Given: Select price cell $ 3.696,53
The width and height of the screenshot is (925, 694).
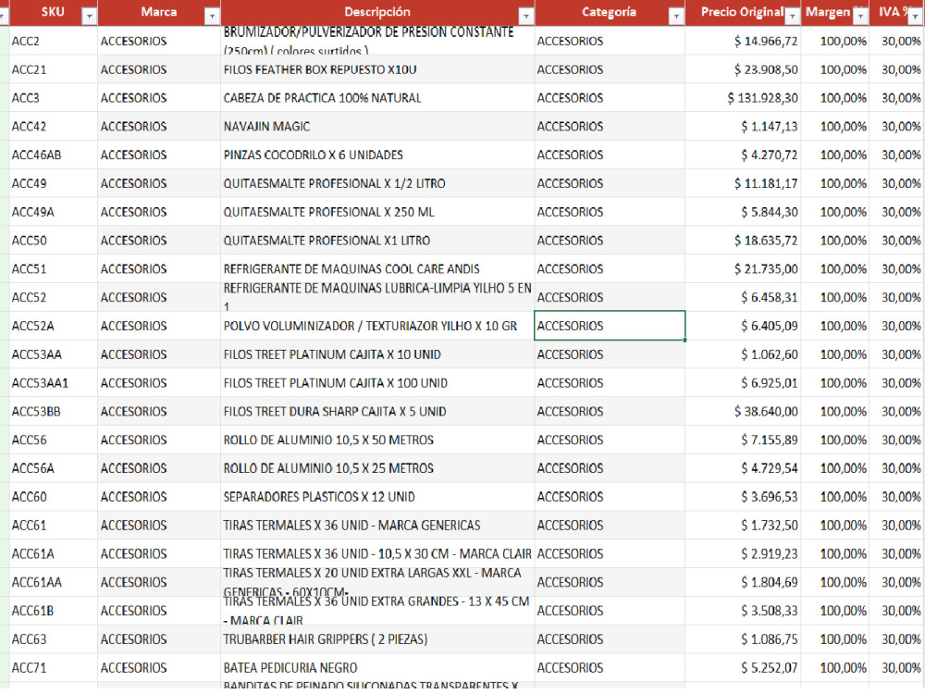Looking at the screenshot, I should (x=742, y=497).
